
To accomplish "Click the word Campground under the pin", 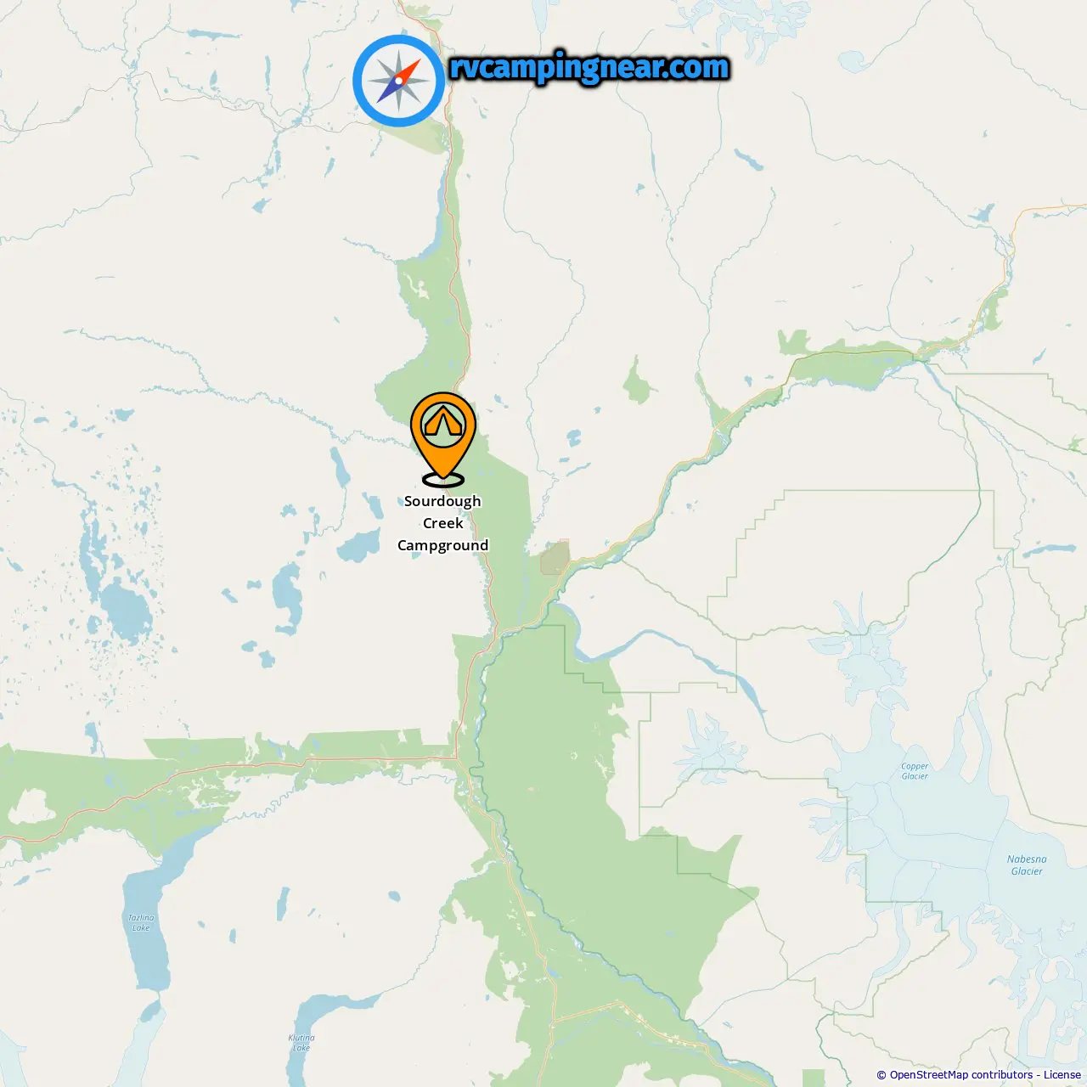I will (x=443, y=545).
